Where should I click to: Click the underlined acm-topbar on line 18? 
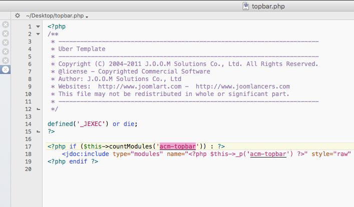(268, 154)
